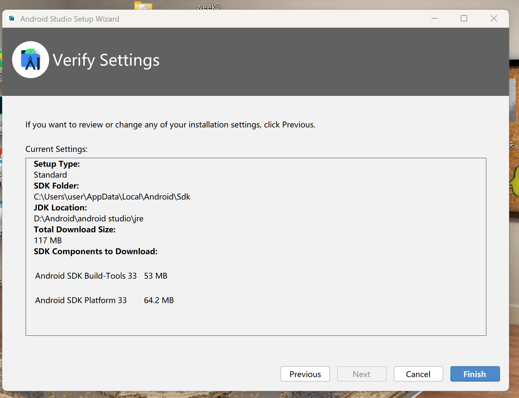Viewport: 519px width, 398px height.
Task: Click the 'JDK Location:' label
Action: coord(60,208)
